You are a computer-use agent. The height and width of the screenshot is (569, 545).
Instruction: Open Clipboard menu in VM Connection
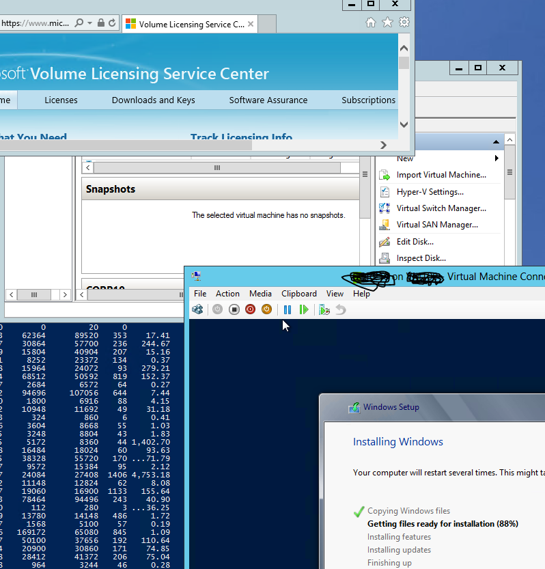(299, 294)
